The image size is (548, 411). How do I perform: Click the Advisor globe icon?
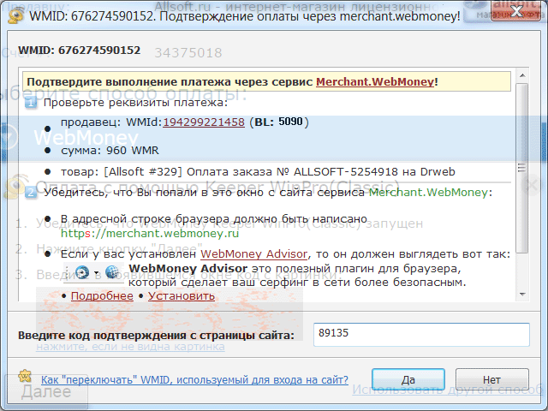pos(112,272)
